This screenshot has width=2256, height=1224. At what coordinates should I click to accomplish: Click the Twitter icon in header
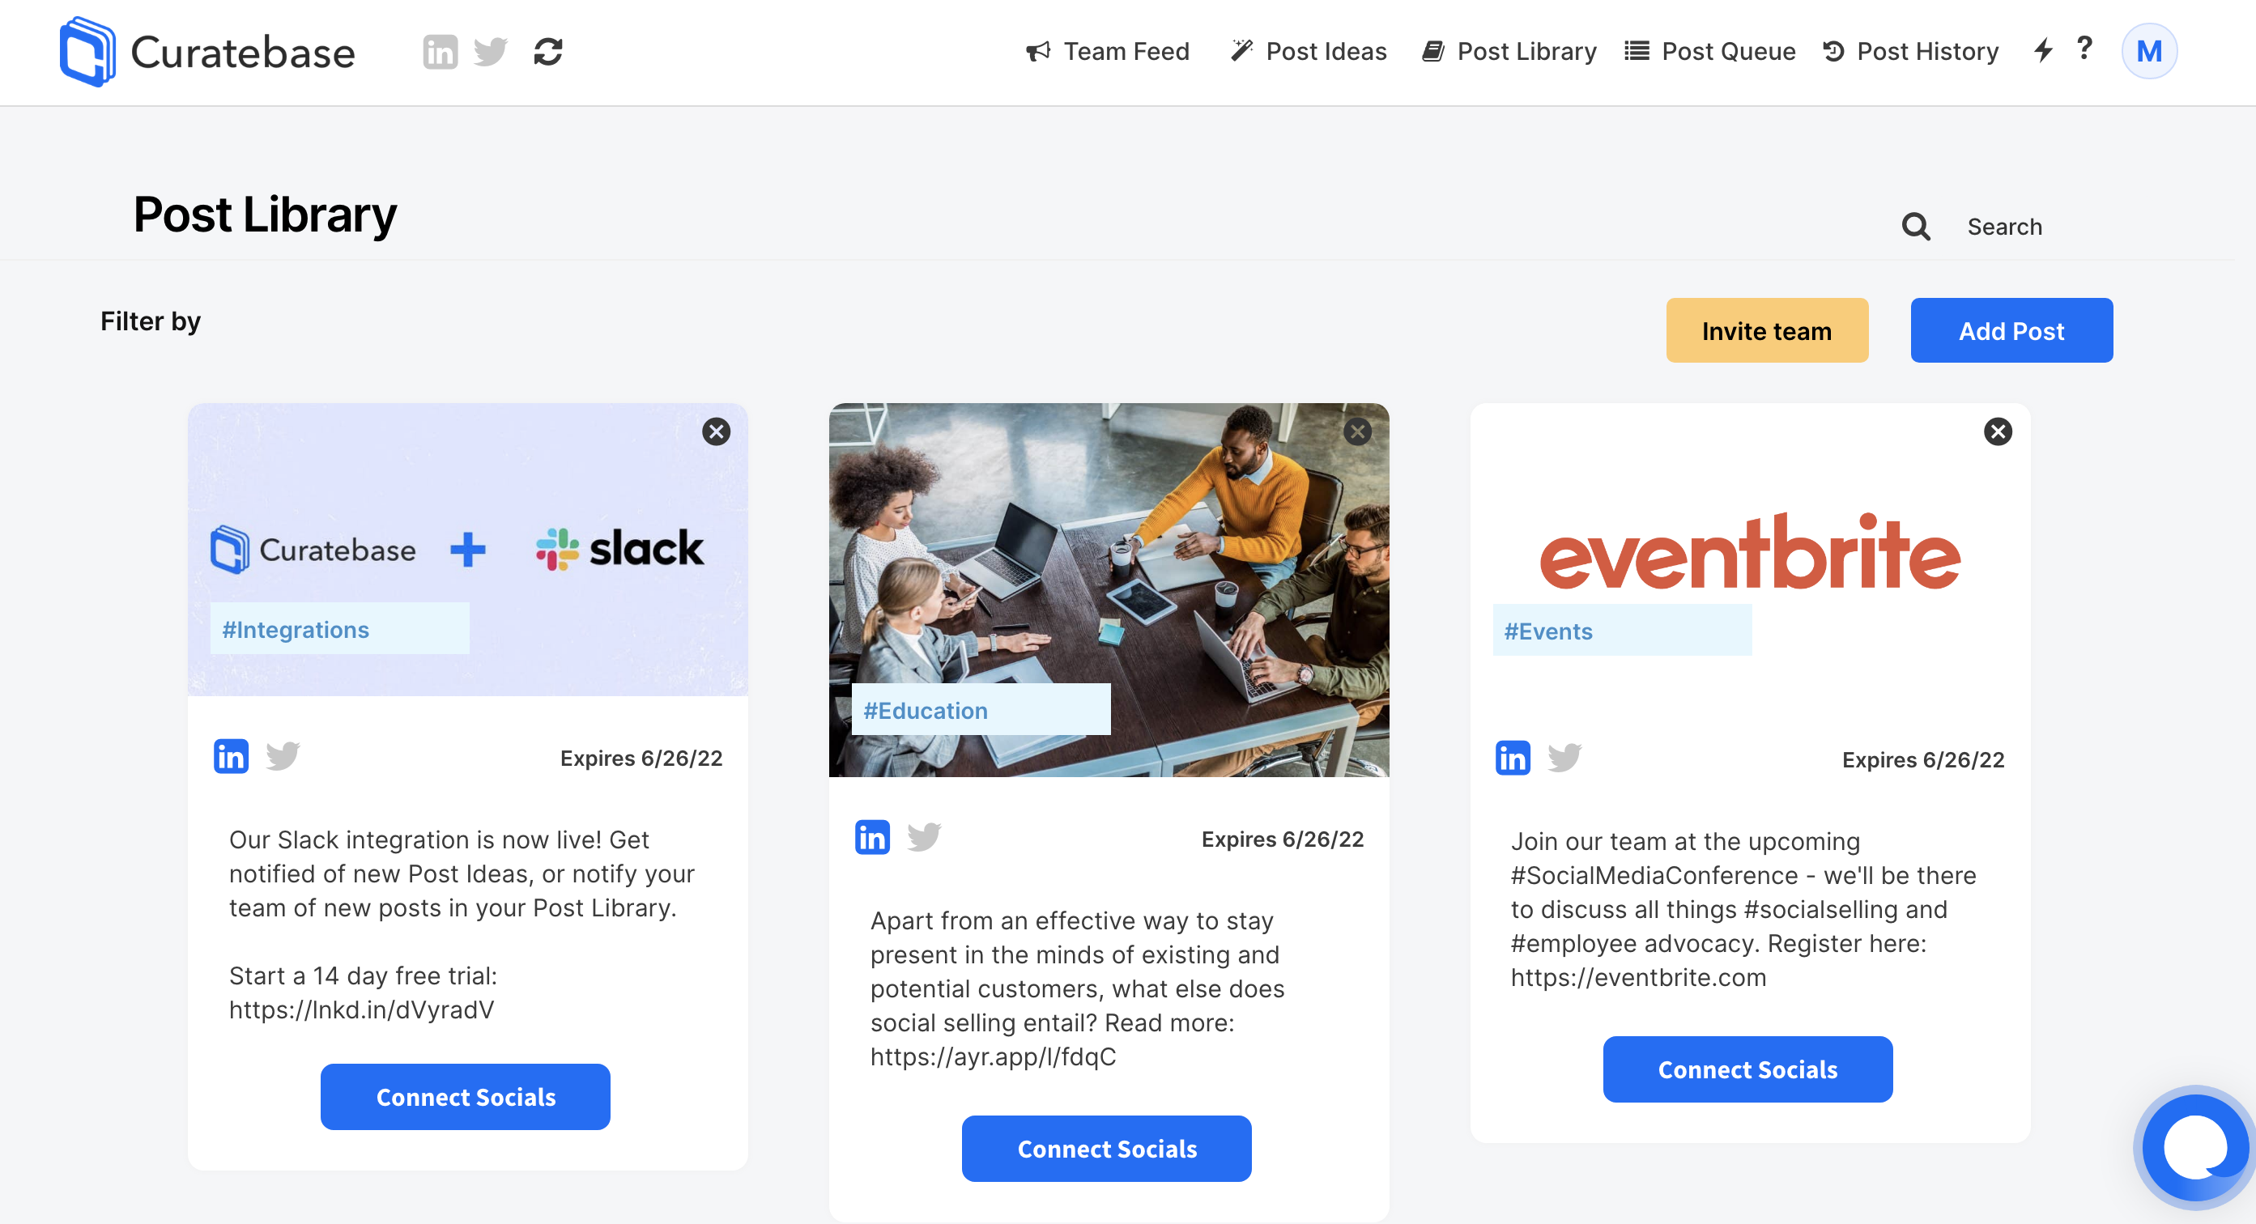491,52
